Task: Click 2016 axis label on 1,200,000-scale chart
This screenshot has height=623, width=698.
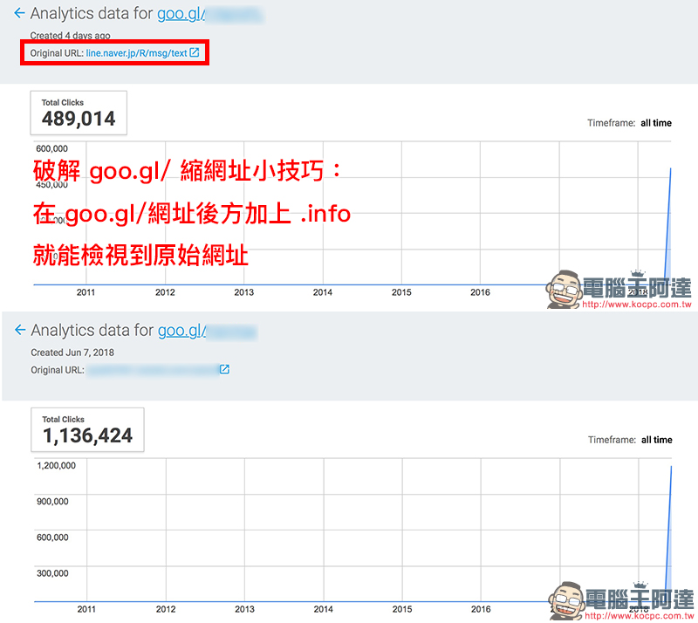Action: coord(480,609)
